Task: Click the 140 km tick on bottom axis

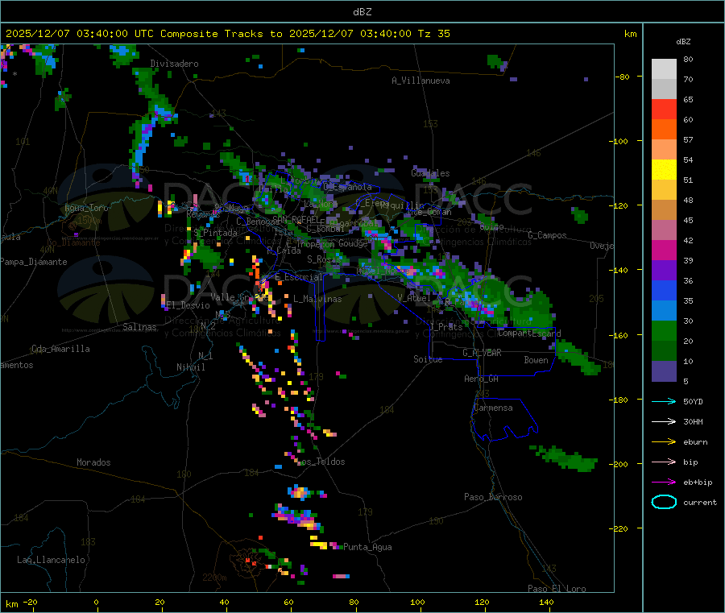Action: [546, 602]
